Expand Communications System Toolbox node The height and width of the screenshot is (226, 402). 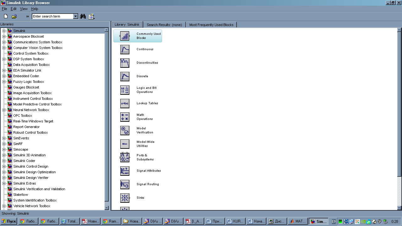(x=4, y=42)
